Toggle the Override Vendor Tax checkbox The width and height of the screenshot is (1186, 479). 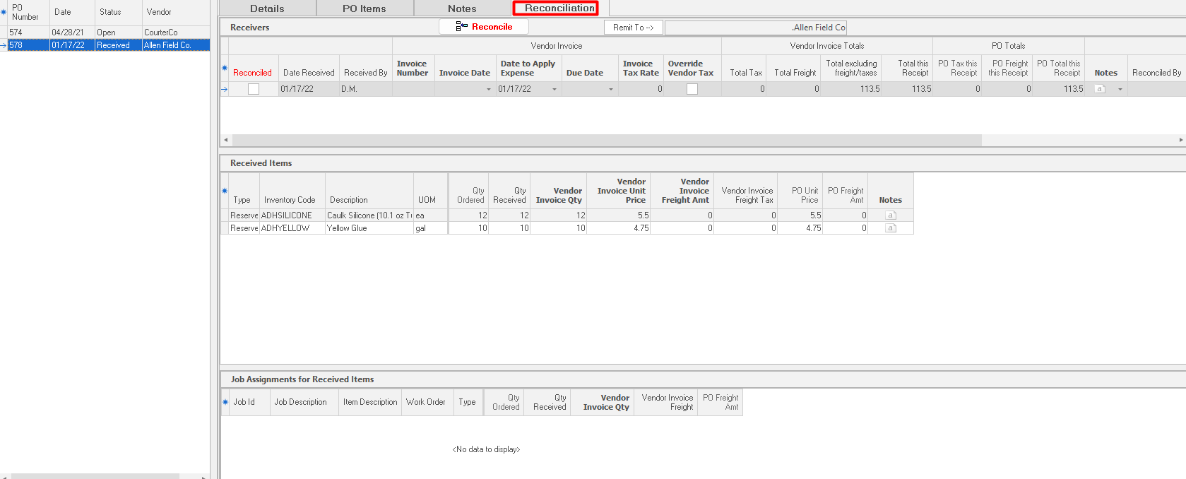692,89
